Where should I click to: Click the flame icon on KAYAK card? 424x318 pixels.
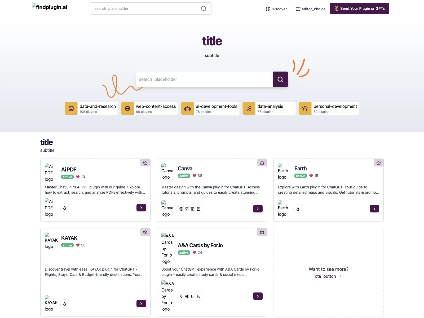65,304
